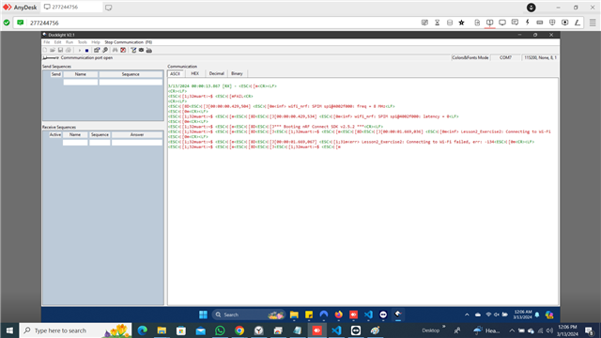Click the AnyDesk actions lightning bolt icon
601x338 pixels.
coord(528,23)
